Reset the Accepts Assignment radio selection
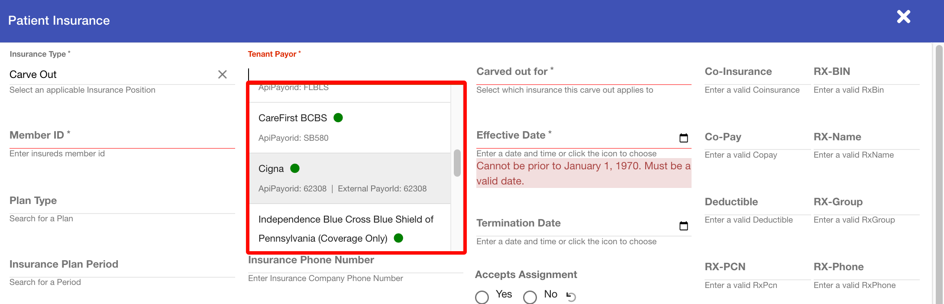This screenshot has height=304, width=944. click(571, 297)
